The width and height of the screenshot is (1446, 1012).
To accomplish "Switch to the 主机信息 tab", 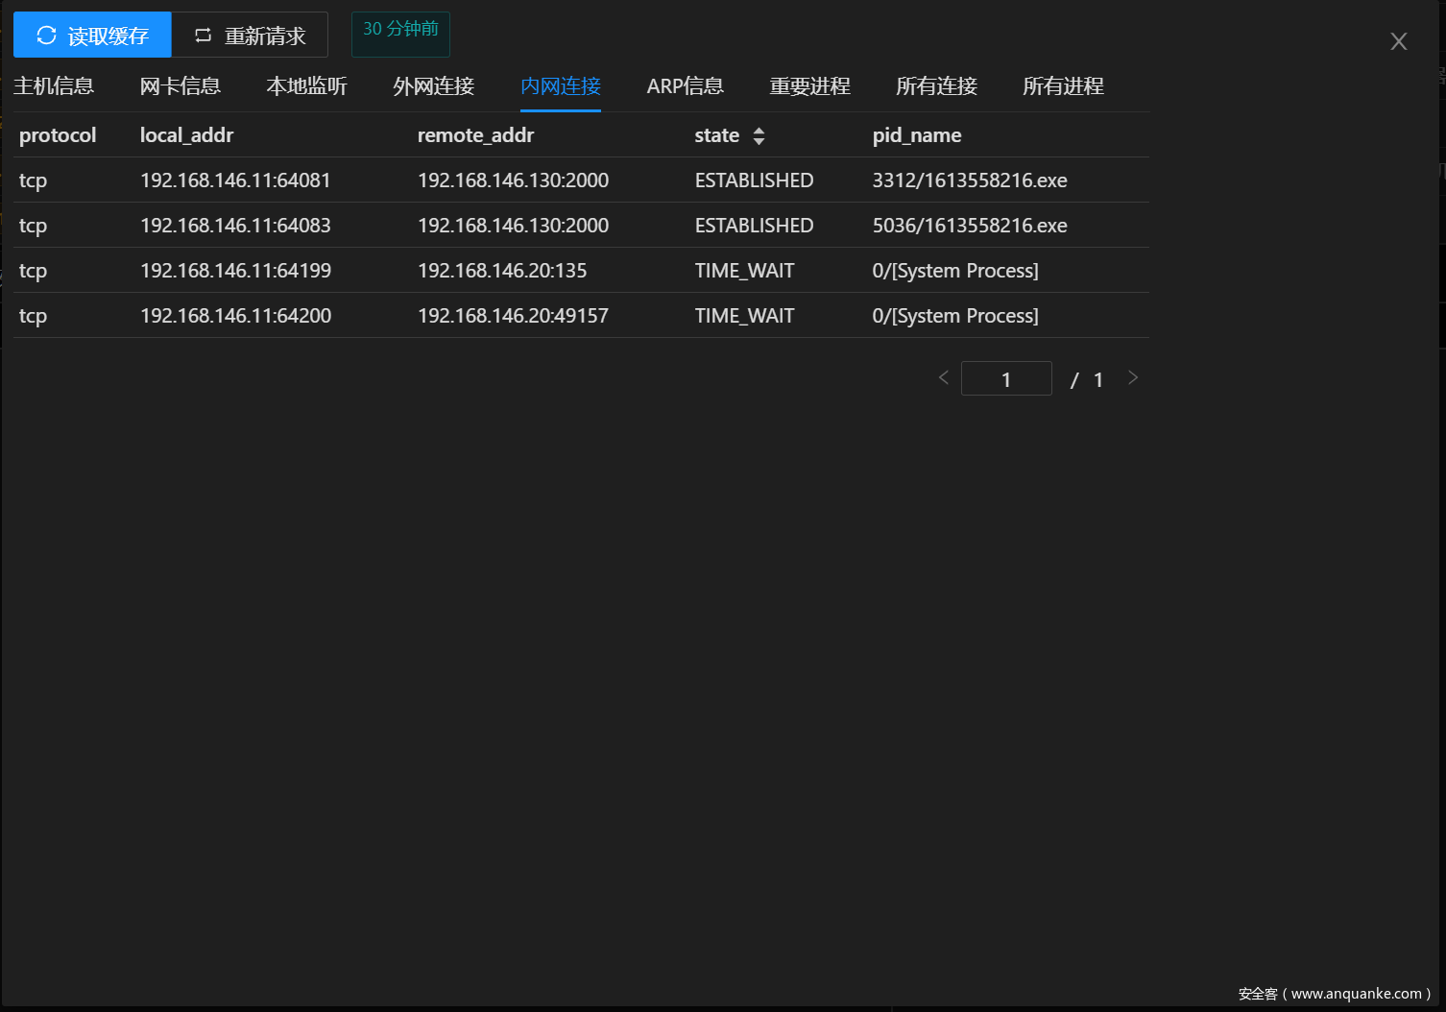I will pos(54,86).
